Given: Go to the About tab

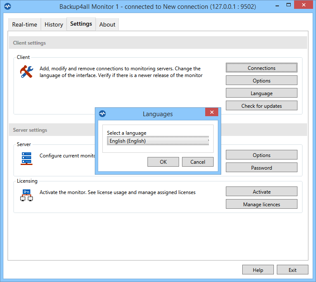Looking at the screenshot, I should pos(107,24).
